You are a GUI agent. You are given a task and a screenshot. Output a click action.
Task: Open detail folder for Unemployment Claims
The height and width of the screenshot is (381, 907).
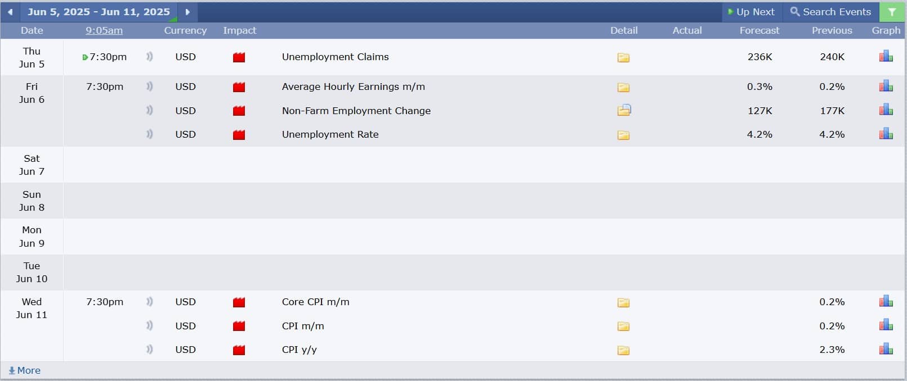623,57
